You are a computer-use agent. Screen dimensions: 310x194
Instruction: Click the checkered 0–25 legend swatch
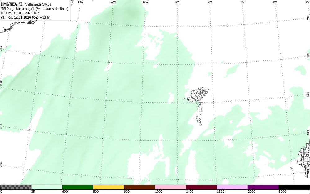pyautogui.click(x=15, y=187)
